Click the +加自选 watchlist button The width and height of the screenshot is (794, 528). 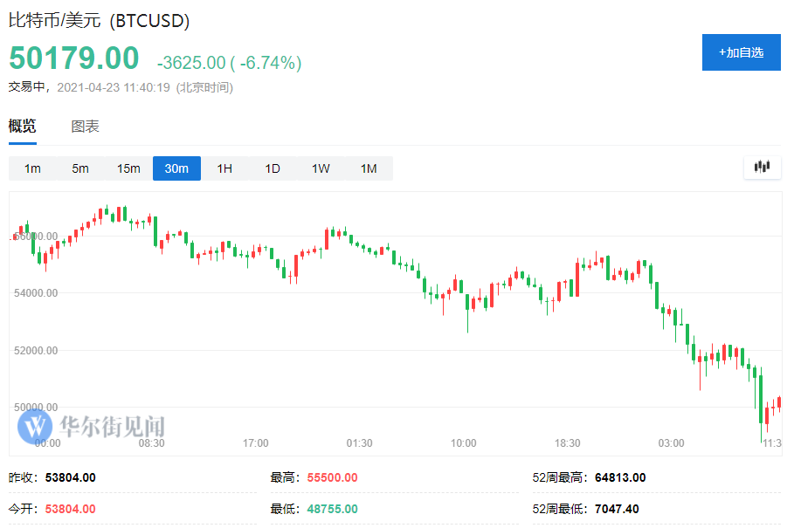click(x=741, y=52)
